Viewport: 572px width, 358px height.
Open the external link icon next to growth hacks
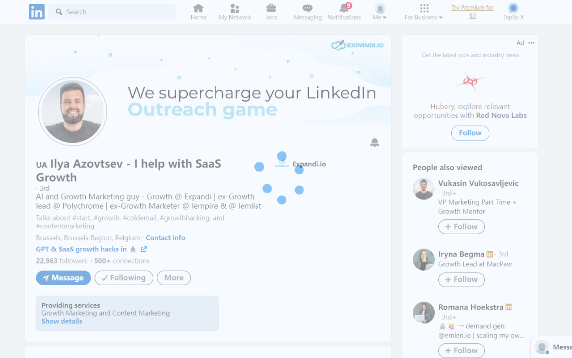pyautogui.click(x=144, y=249)
